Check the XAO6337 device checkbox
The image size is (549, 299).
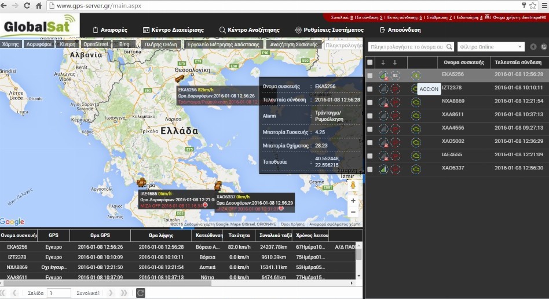(x=369, y=169)
